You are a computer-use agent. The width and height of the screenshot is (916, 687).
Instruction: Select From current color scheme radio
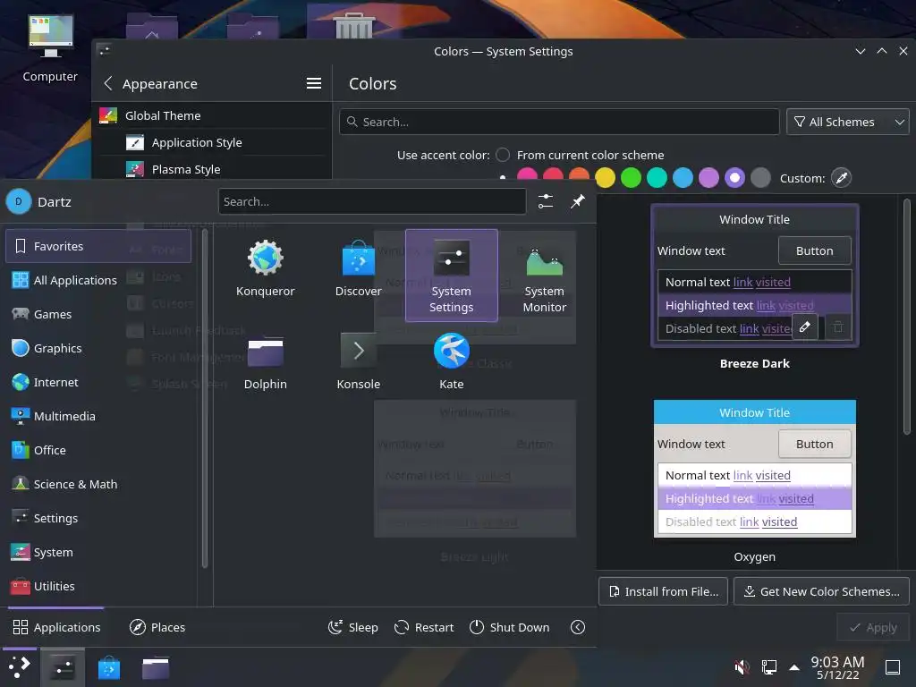tap(503, 155)
